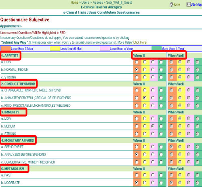Click yellow Less than 6 Mon swatch
202x187 pixels.
pyautogui.click(x=55, y=49)
